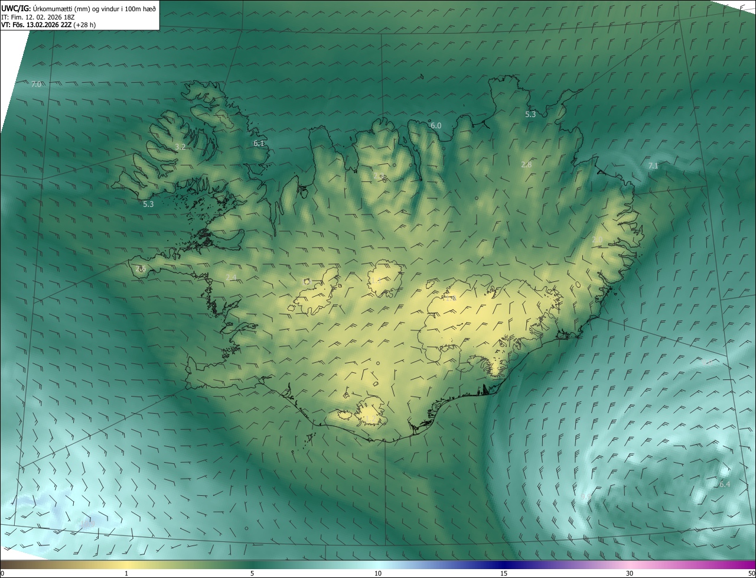This screenshot has height=578, width=756.
Task: Click the 1 tick on the color scale
Action: click(x=126, y=573)
